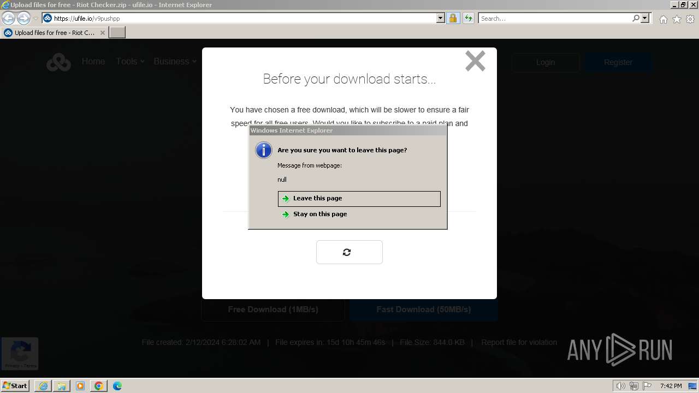Click 'Are you sure you want to leave' text
The image size is (699, 393).
[342, 150]
